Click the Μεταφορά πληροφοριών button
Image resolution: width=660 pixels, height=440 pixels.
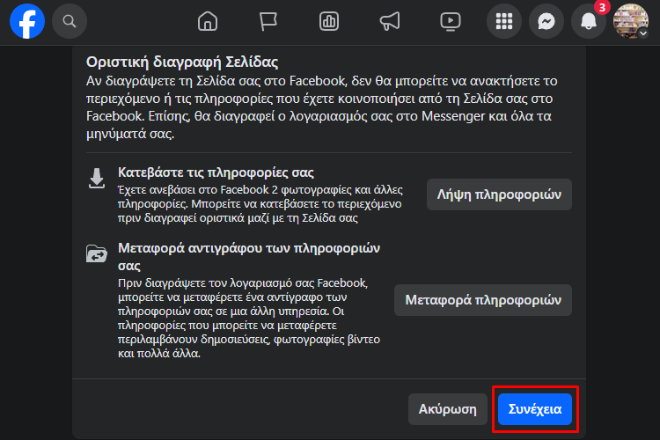point(483,300)
